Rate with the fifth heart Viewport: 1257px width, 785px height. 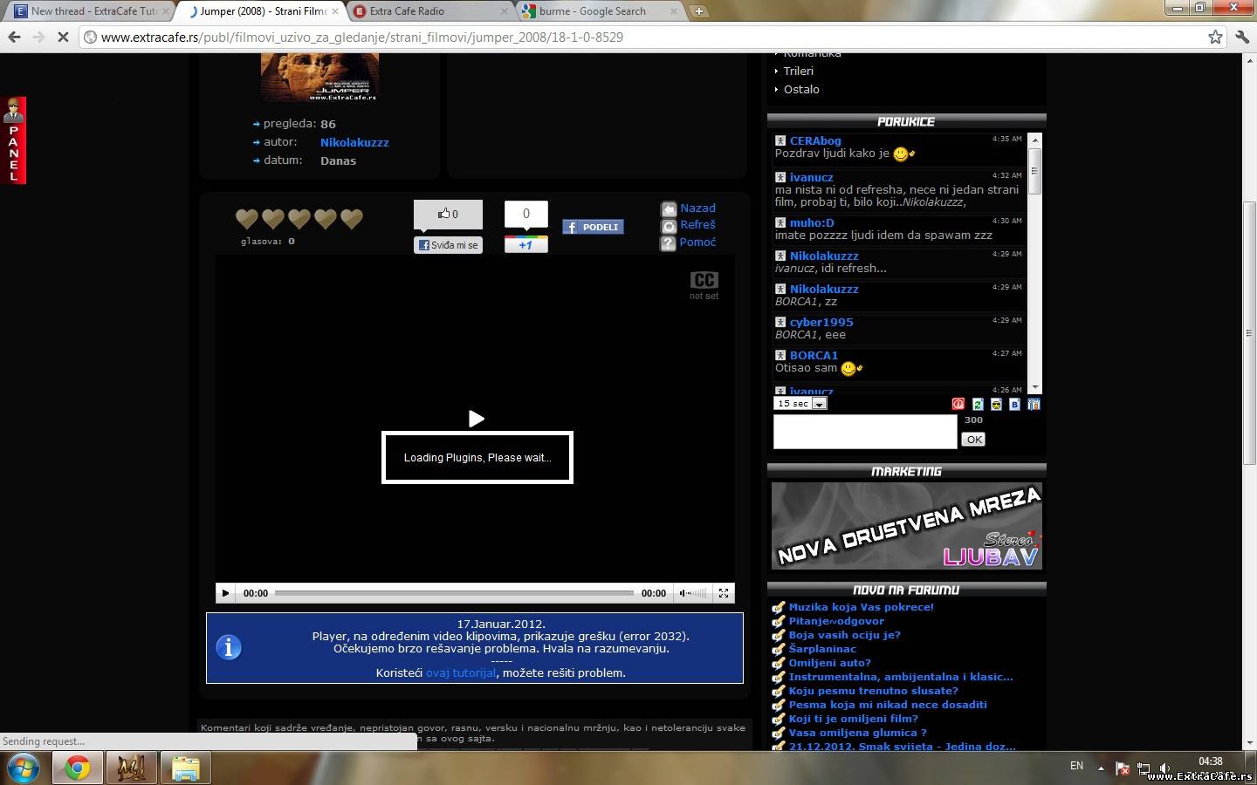pyautogui.click(x=352, y=218)
